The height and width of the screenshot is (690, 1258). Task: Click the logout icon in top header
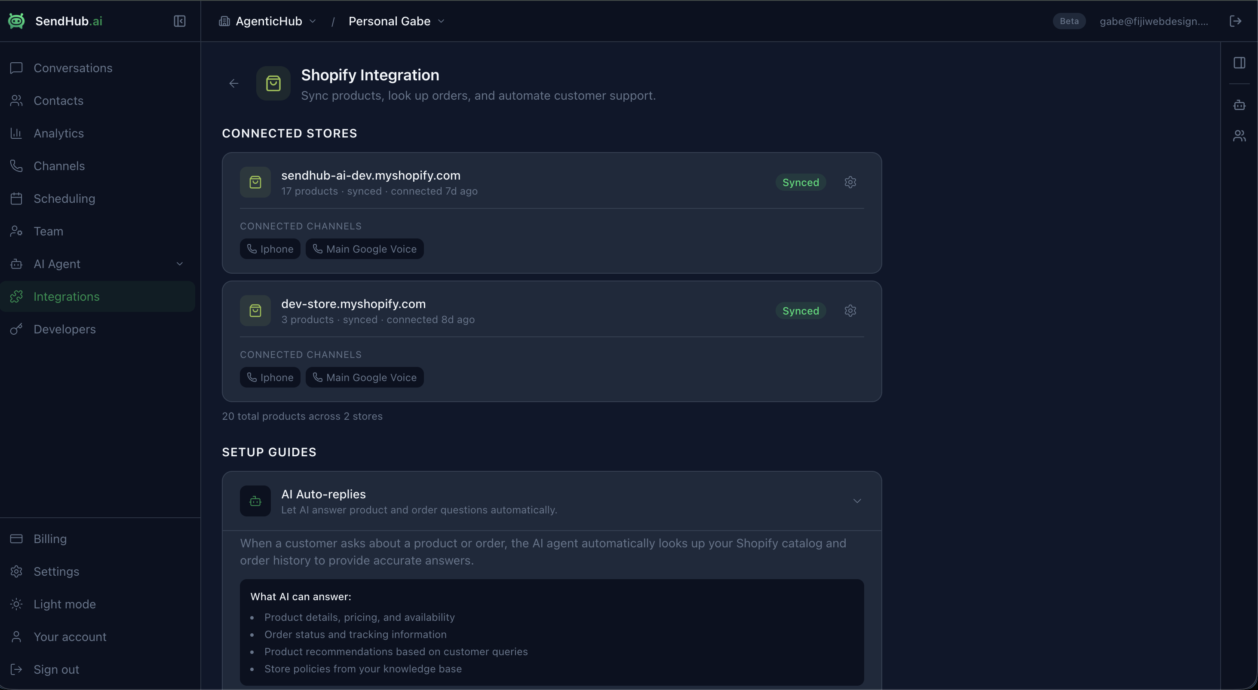coord(1236,21)
